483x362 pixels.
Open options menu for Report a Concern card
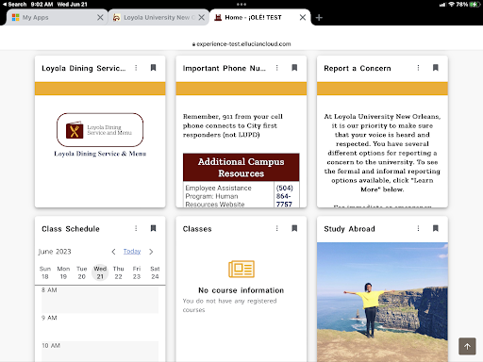[418, 68]
